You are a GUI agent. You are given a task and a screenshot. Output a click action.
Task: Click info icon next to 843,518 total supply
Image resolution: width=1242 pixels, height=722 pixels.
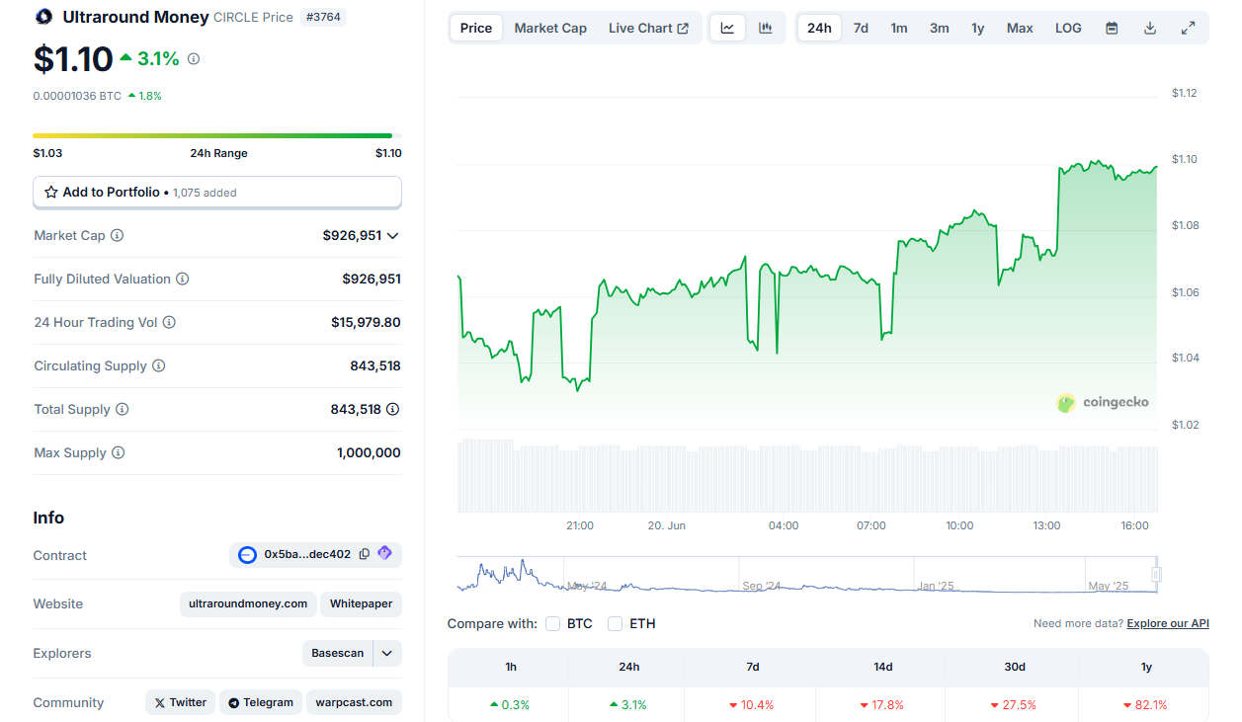(393, 410)
